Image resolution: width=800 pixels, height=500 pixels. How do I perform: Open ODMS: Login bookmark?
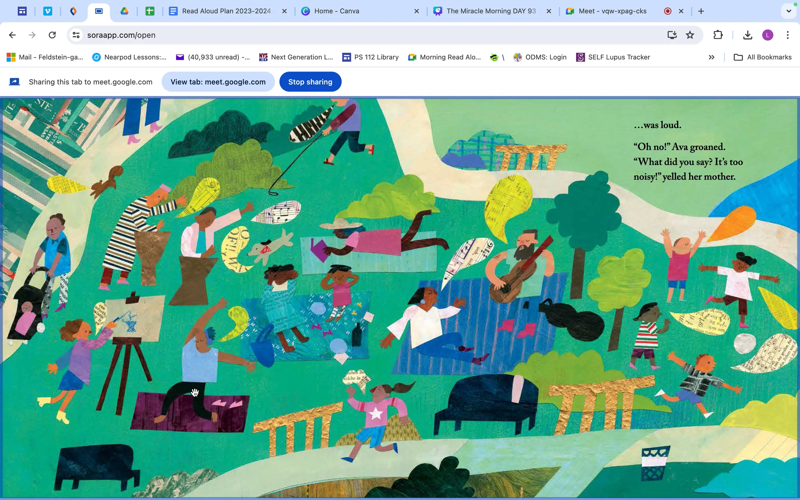click(x=540, y=57)
